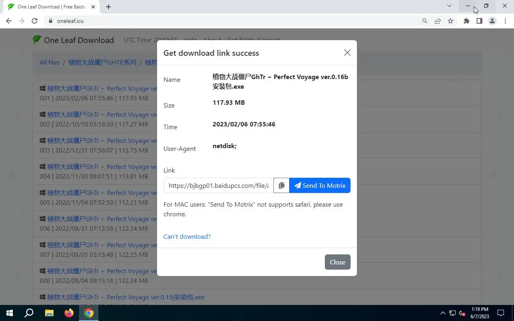
Task: Click Chrome icon in taskbar
Action: (89, 313)
